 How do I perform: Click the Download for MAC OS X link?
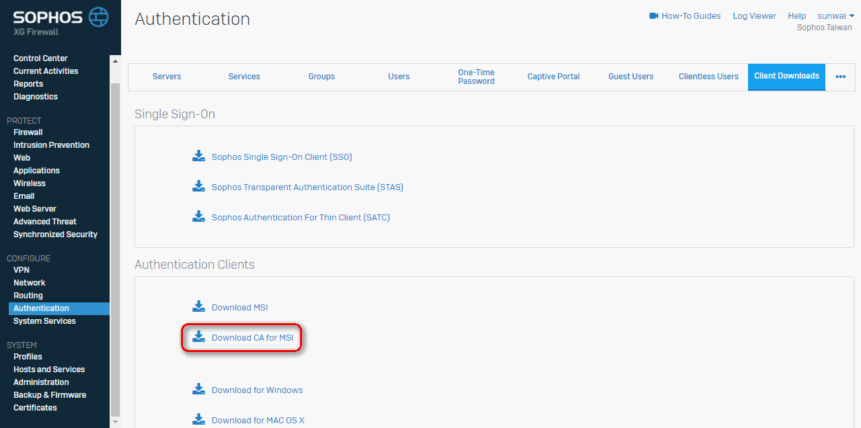click(x=258, y=421)
